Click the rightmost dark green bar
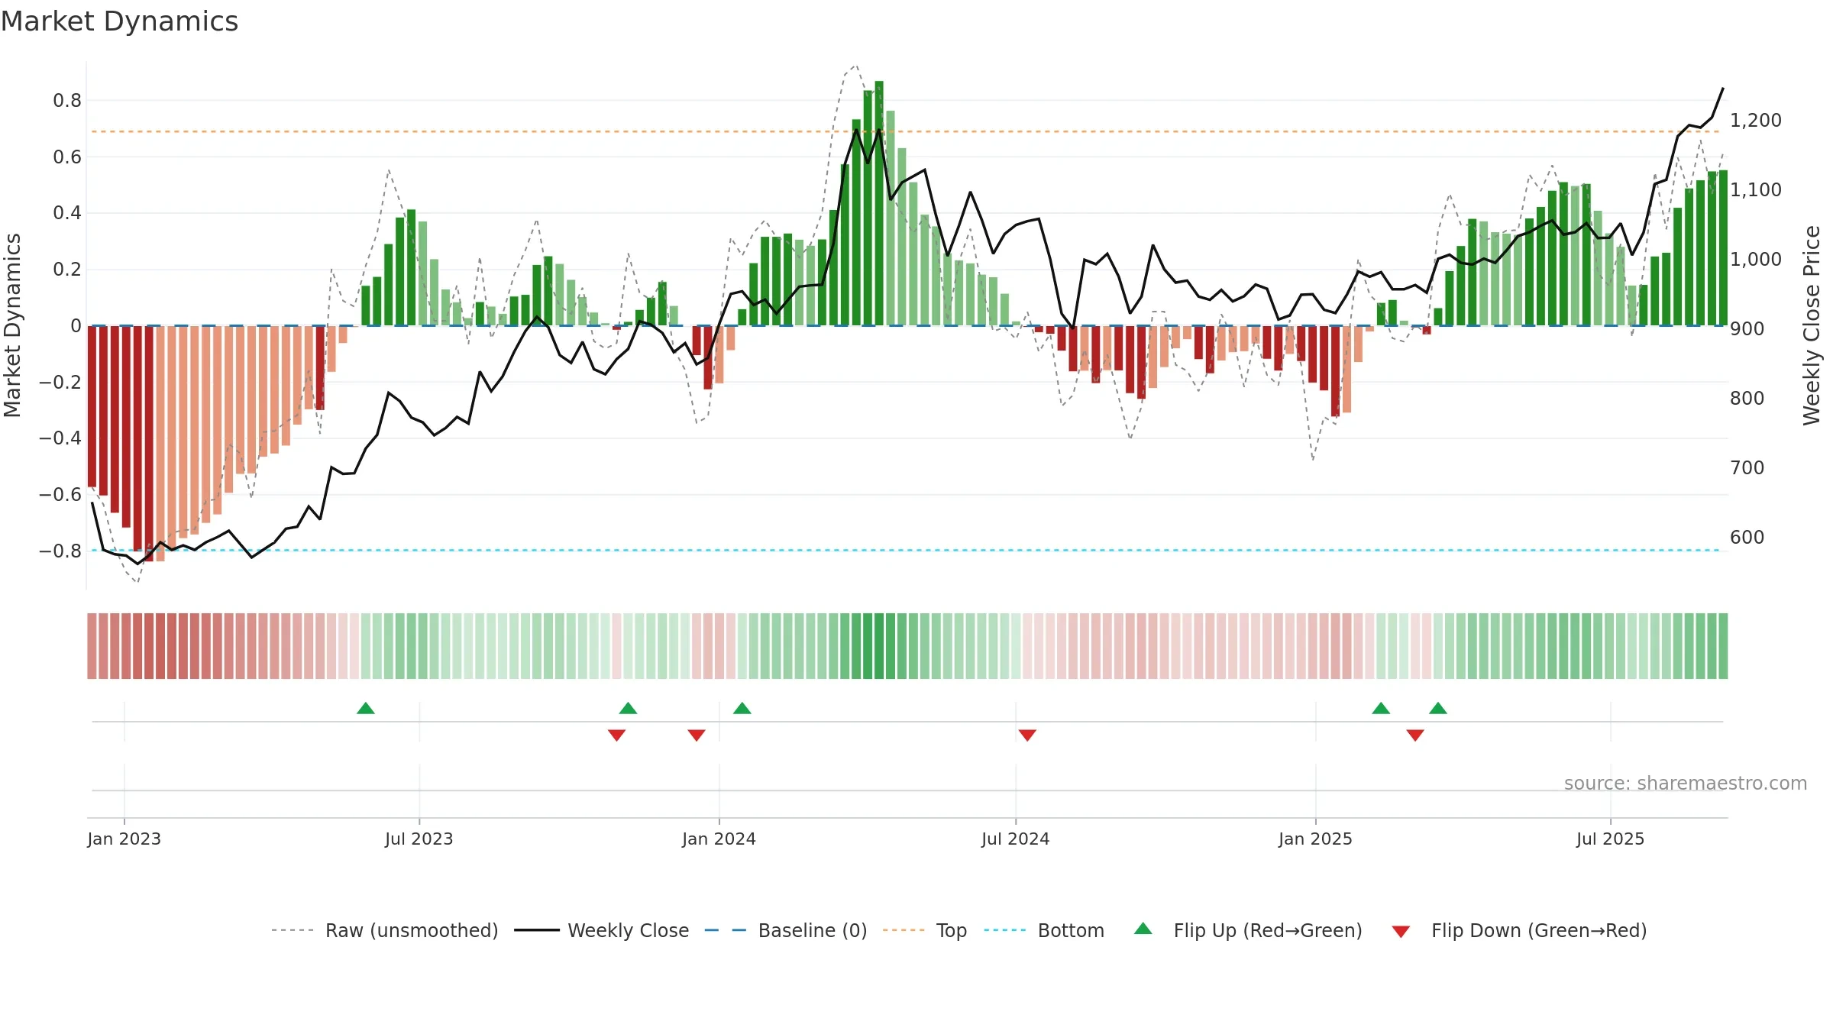This screenshot has width=1833, height=1031. pyautogui.click(x=1723, y=247)
